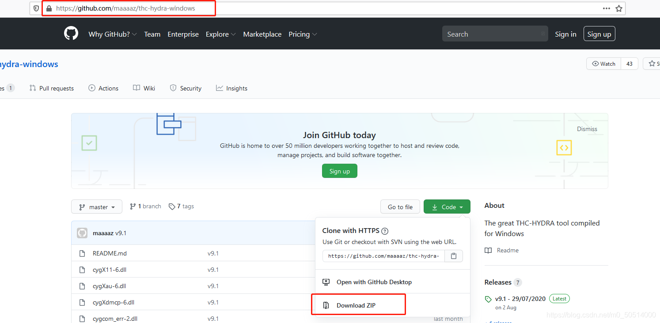Open the Actions tab
Screen dimensions: 660x323
[x=103, y=88]
